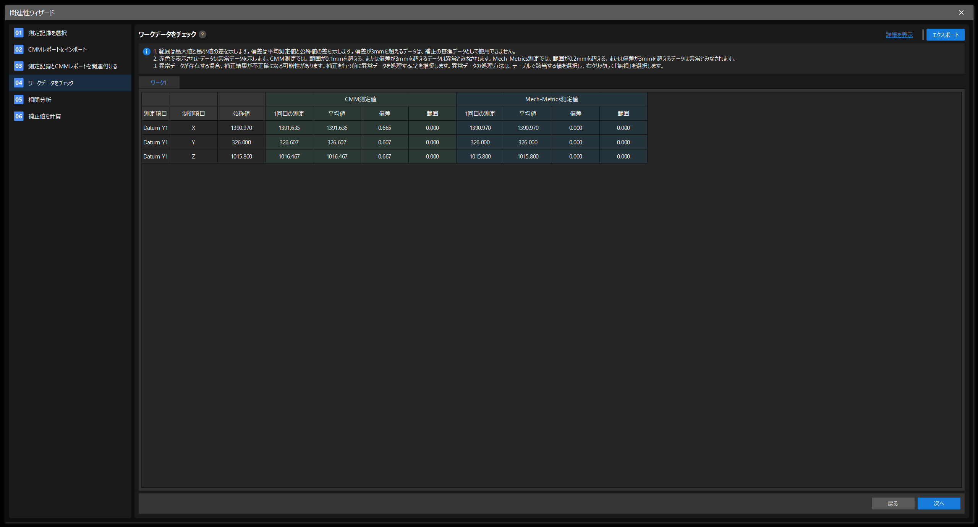Click 測定項目 column header

(155, 114)
